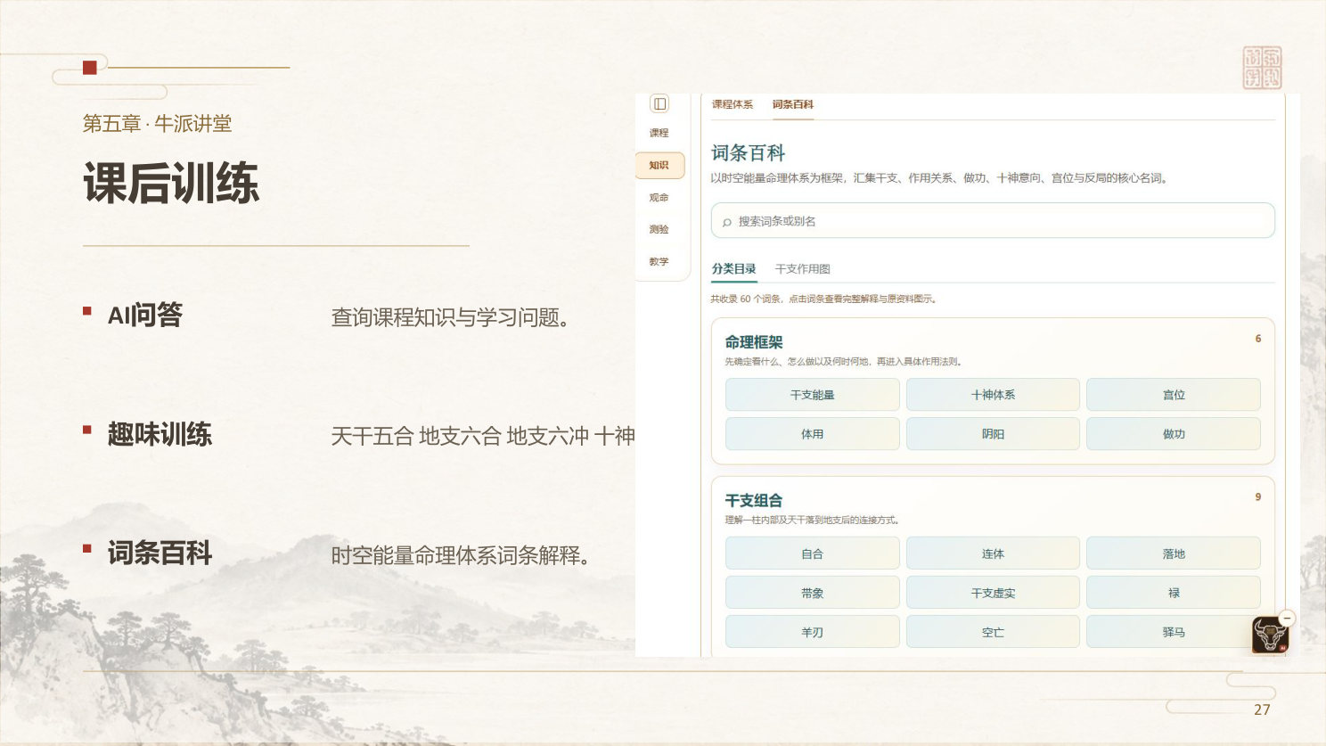Open the 羊刃 term
This screenshot has width=1326, height=746.
pyautogui.click(x=813, y=632)
